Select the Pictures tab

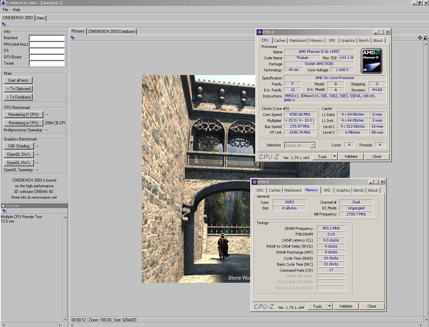(78, 31)
